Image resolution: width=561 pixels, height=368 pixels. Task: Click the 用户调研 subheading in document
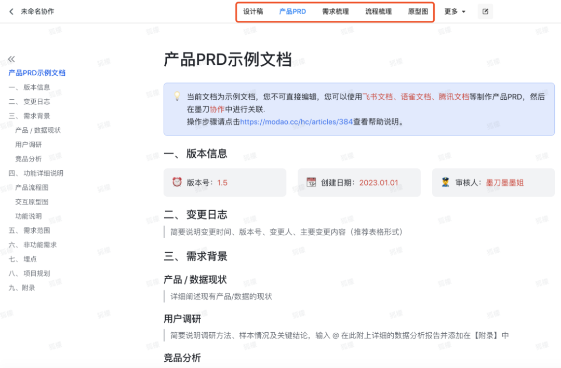click(x=182, y=319)
